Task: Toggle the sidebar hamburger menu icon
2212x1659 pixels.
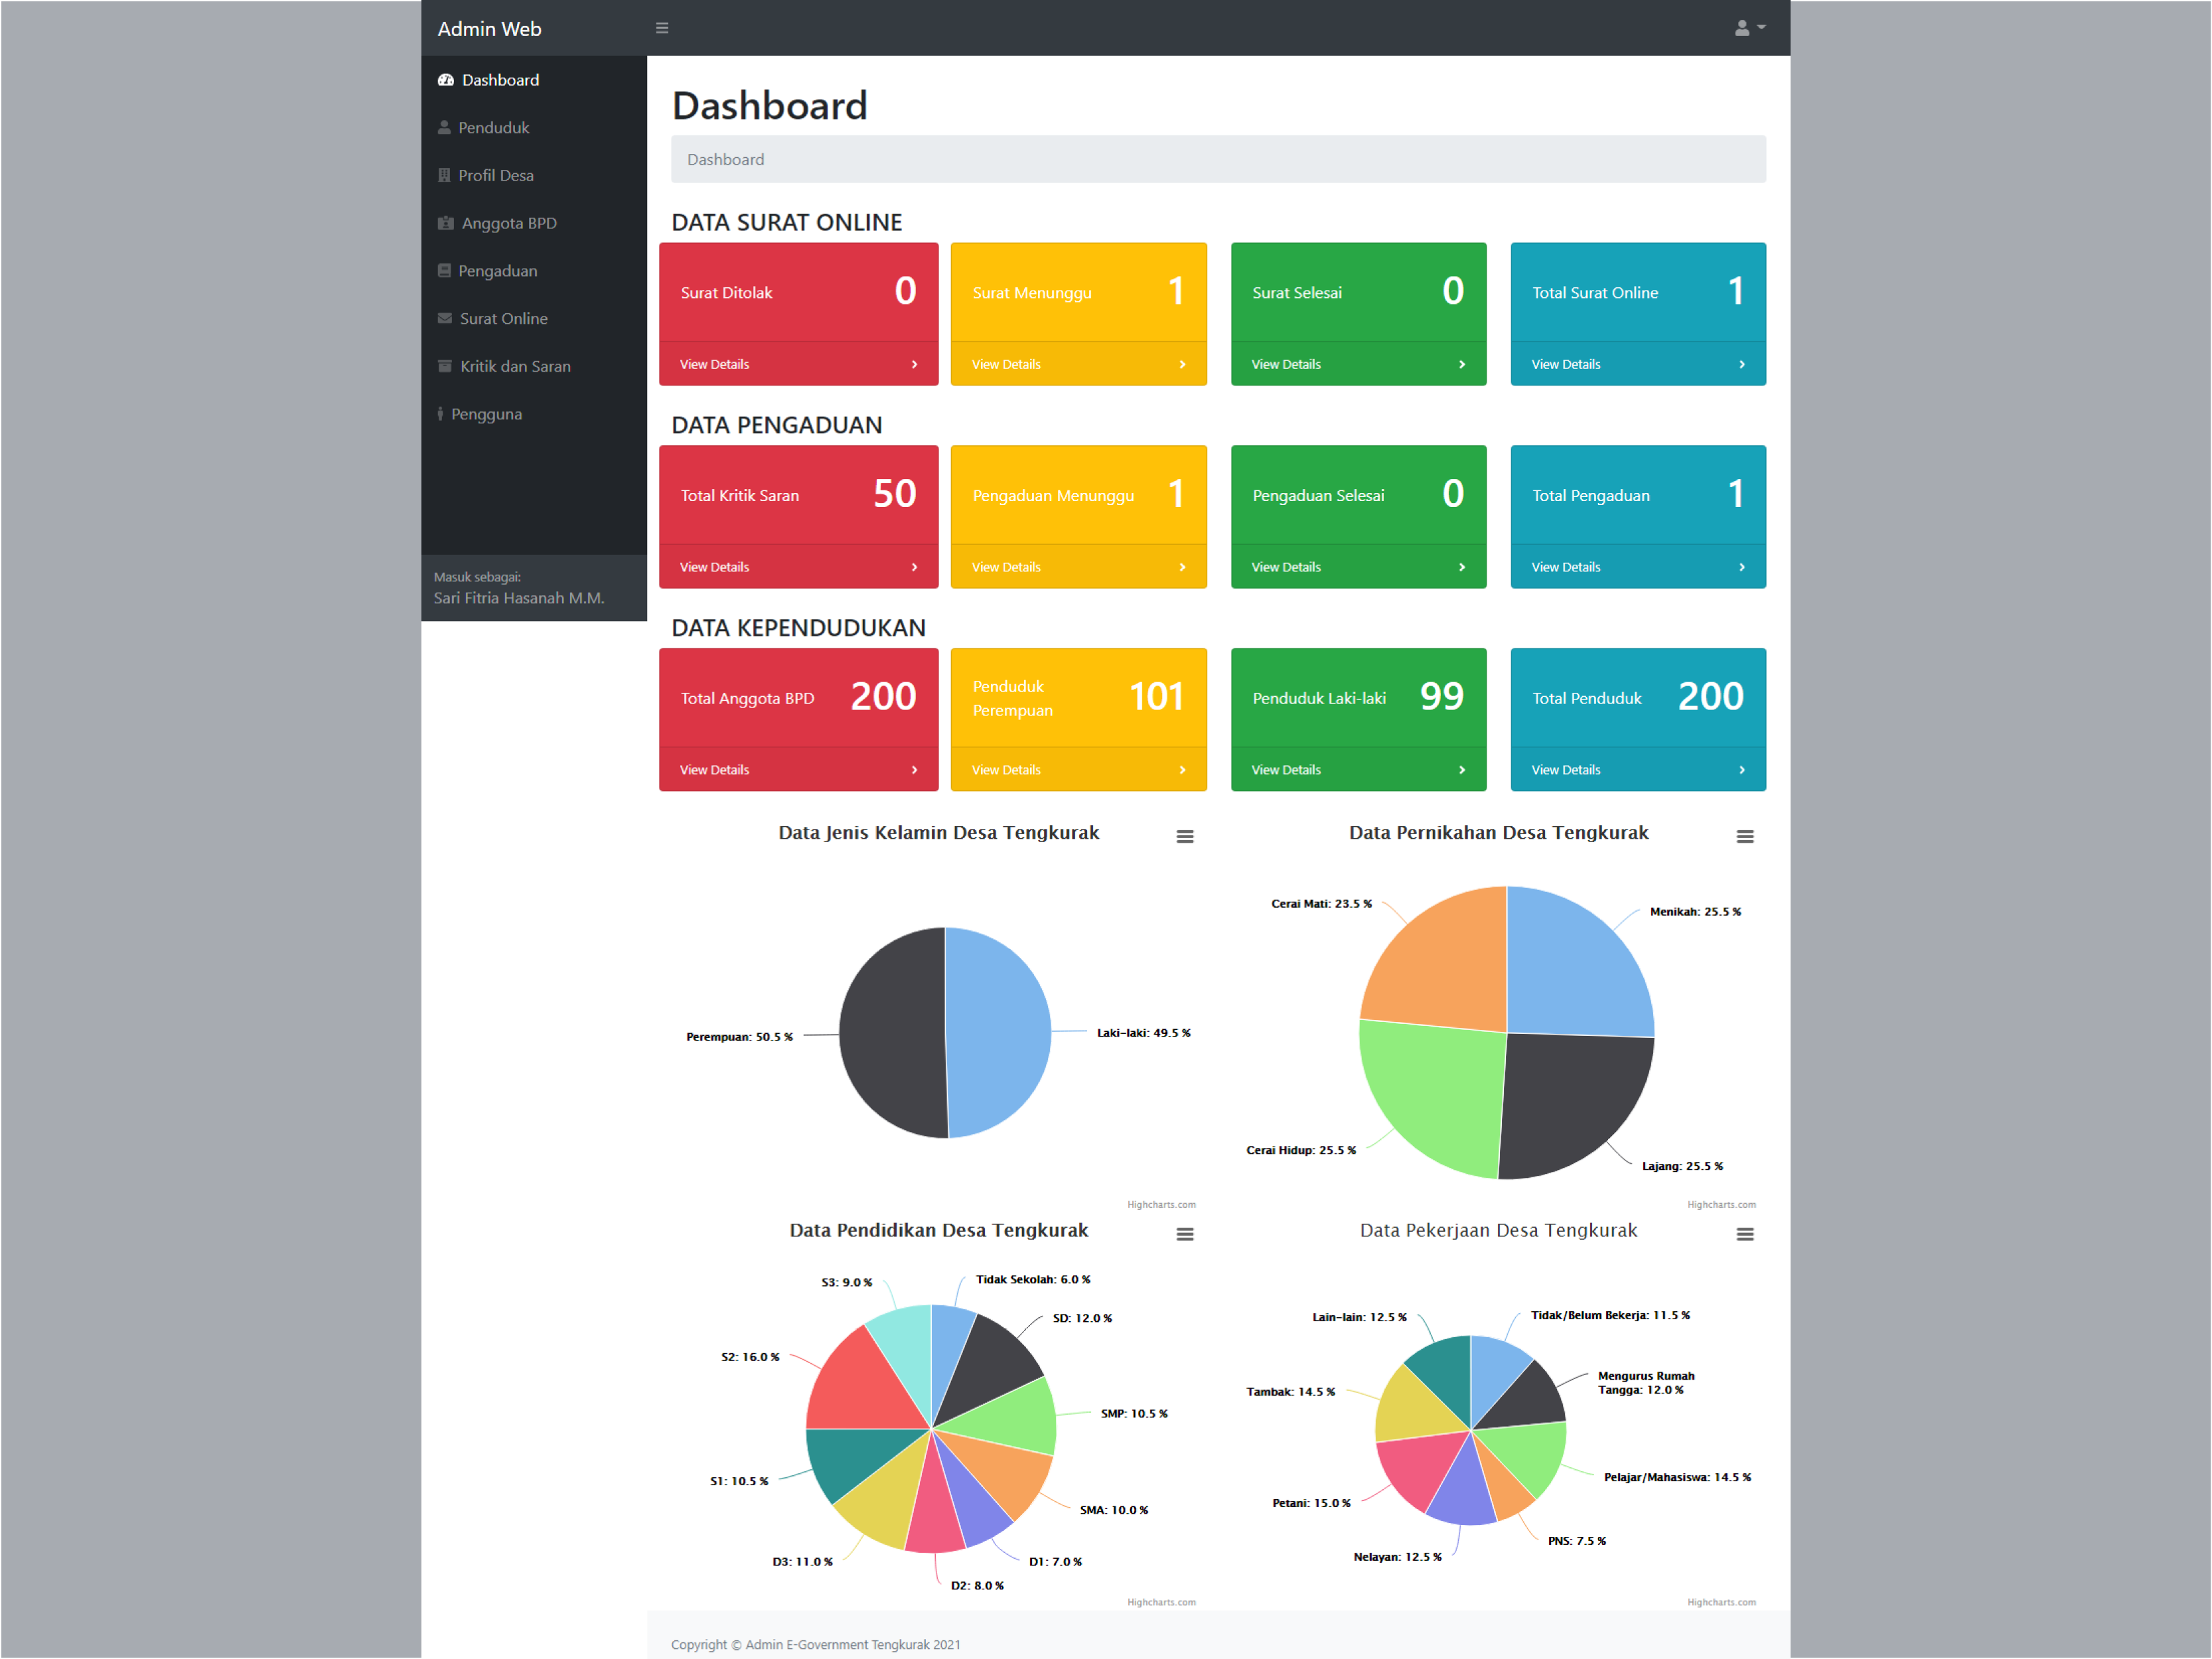Action: [x=662, y=28]
